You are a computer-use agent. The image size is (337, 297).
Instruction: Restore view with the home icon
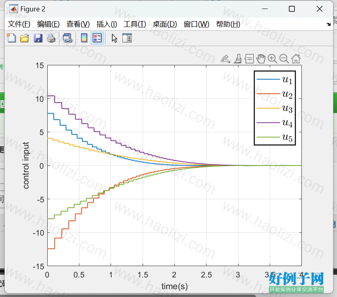coord(296,59)
